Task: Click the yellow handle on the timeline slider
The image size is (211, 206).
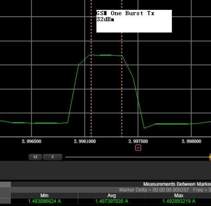Action: (x=210, y=157)
